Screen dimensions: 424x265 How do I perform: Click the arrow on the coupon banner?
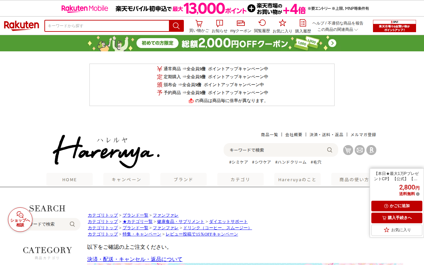pyautogui.click(x=332, y=43)
